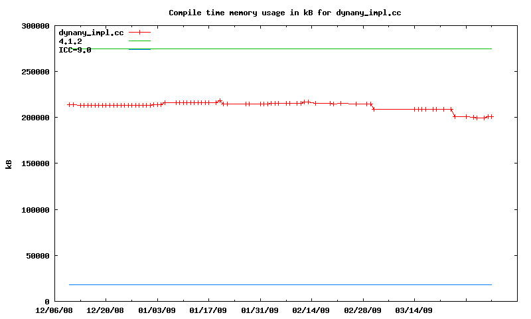Viewport: 531px width, 319px height.
Task: Select the 300000 y-axis tick label
Action: tap(36, 26)
